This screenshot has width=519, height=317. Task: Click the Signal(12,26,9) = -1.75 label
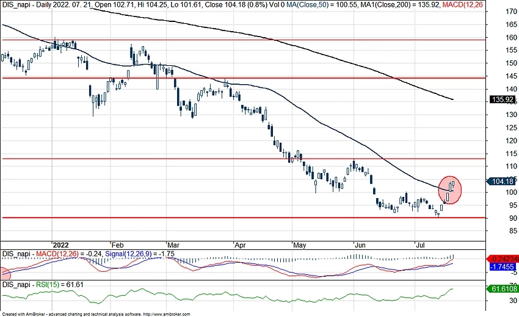point(140,254)
